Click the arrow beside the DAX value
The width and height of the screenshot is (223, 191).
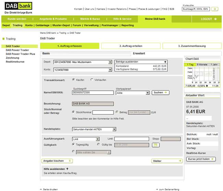coord(207,86)
